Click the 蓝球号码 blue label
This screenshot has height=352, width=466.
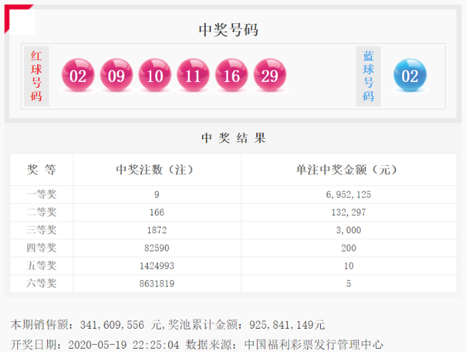click(x=368, y=76)
